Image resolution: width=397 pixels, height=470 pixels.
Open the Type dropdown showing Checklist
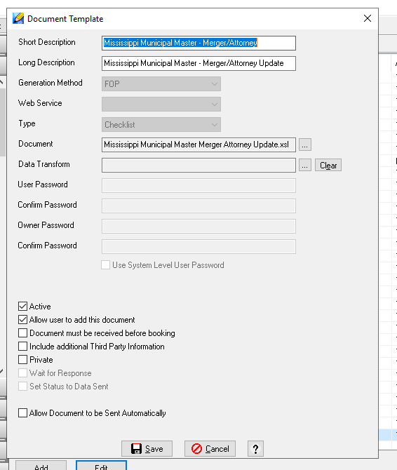tap(161, 125)
